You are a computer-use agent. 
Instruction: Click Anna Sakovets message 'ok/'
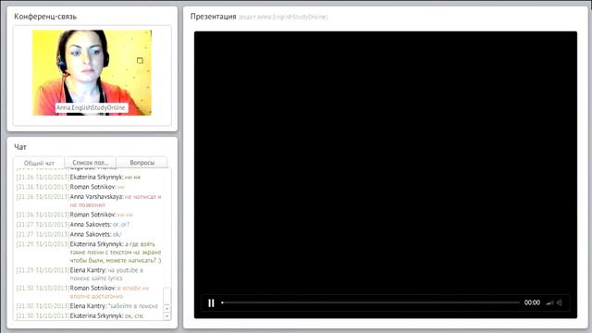(69, 234)
